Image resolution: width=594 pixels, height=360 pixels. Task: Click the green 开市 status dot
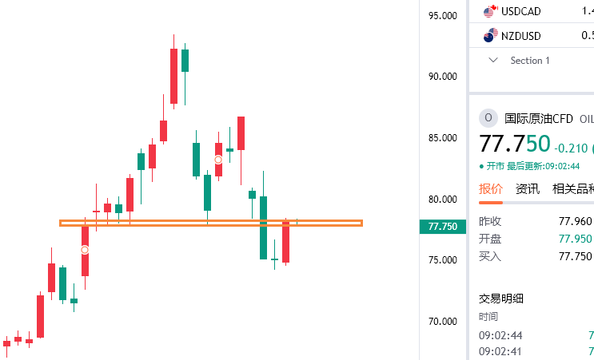tap(481, 166)
